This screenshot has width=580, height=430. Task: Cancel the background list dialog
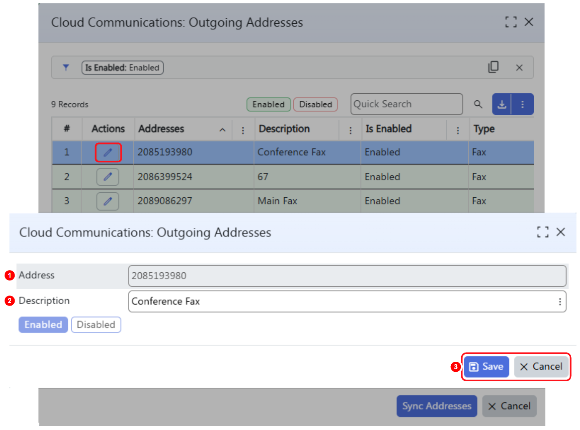(510, 406)
